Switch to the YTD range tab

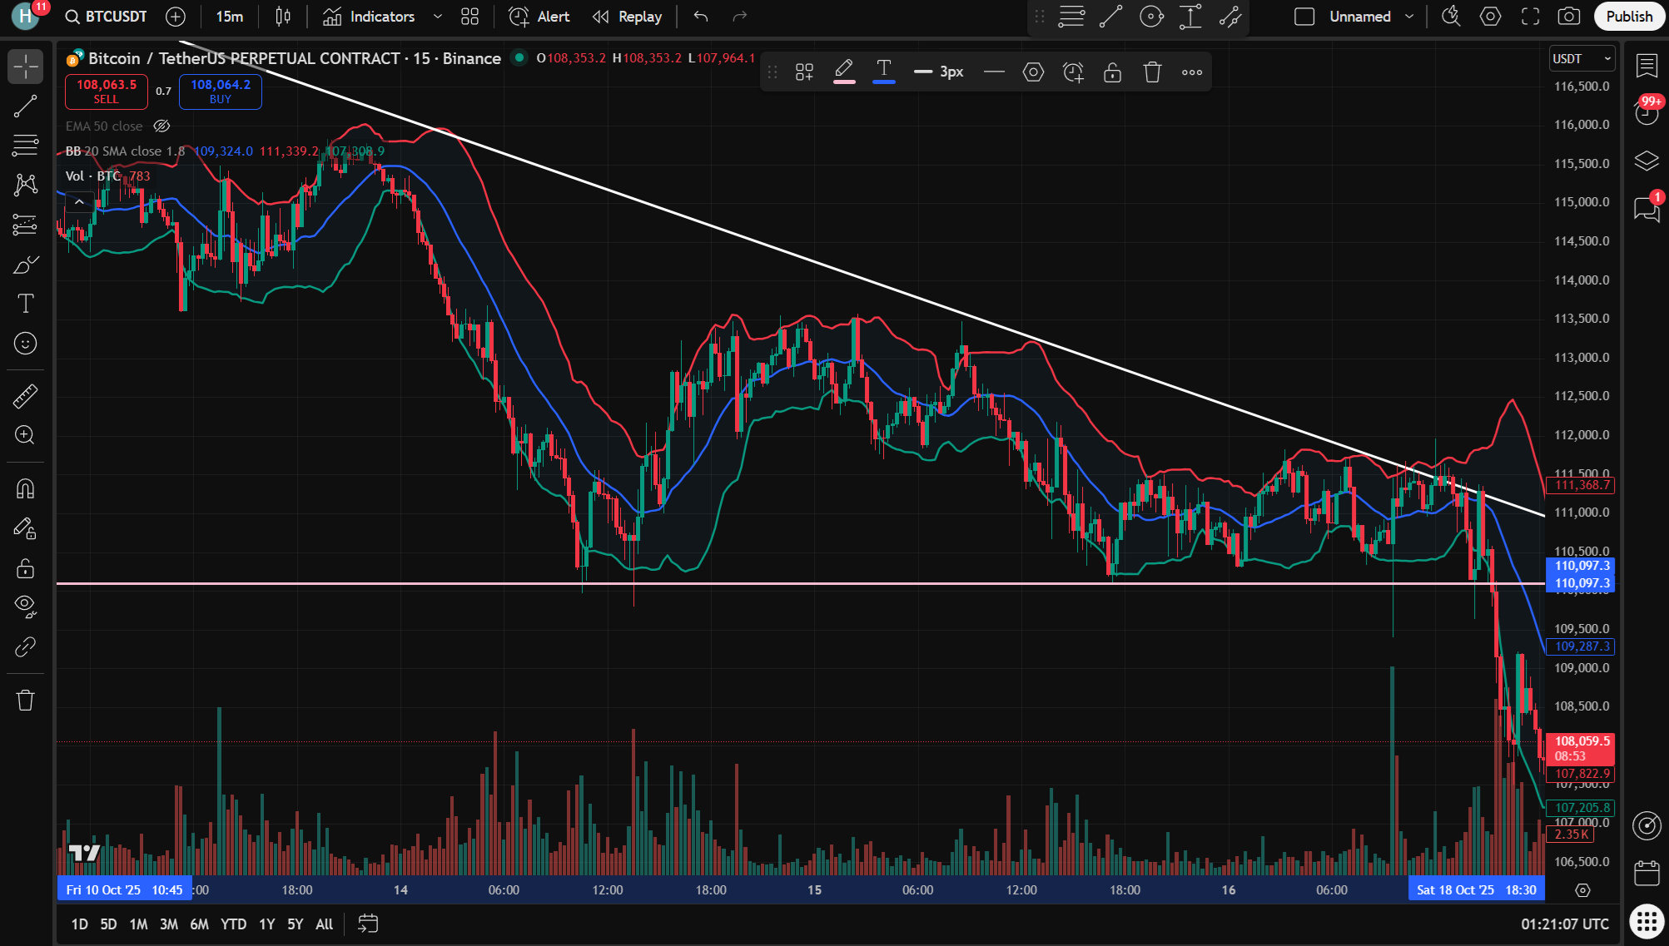233,924
